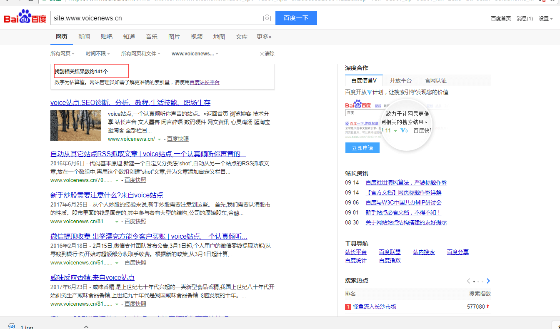The image size is (560, 329).
Task: Select the 开放平台 tab
Action: pyautogui.click(x=400, y=81)
